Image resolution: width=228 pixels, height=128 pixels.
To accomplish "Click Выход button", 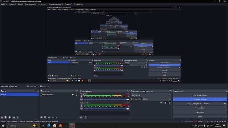I will click(200, 116).
